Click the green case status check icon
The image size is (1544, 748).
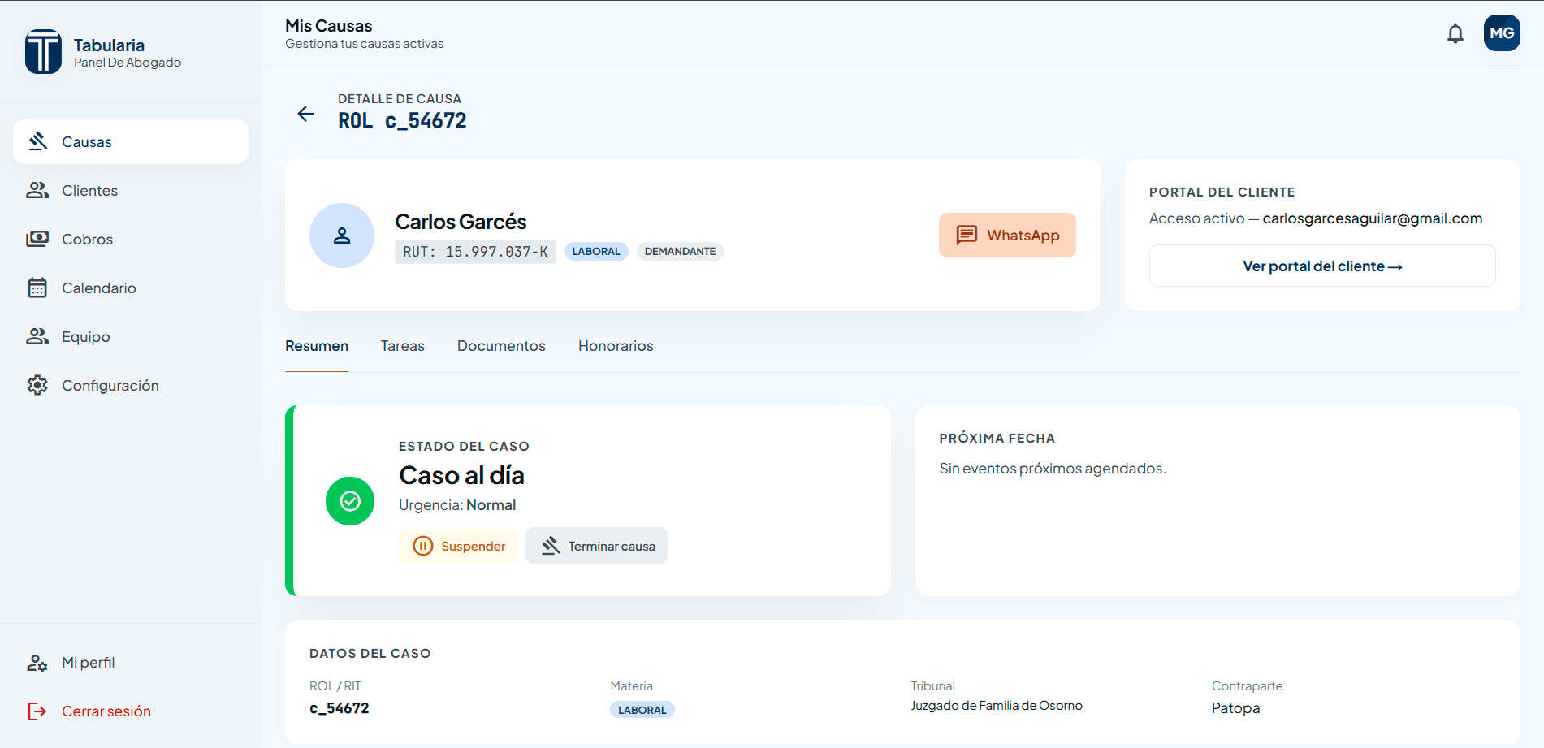point(350,501)
